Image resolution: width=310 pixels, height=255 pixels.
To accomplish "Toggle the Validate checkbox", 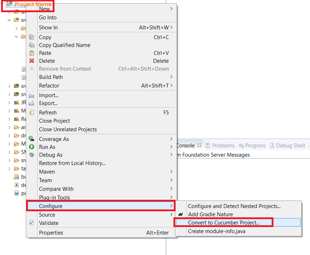I will coord(32,223).
